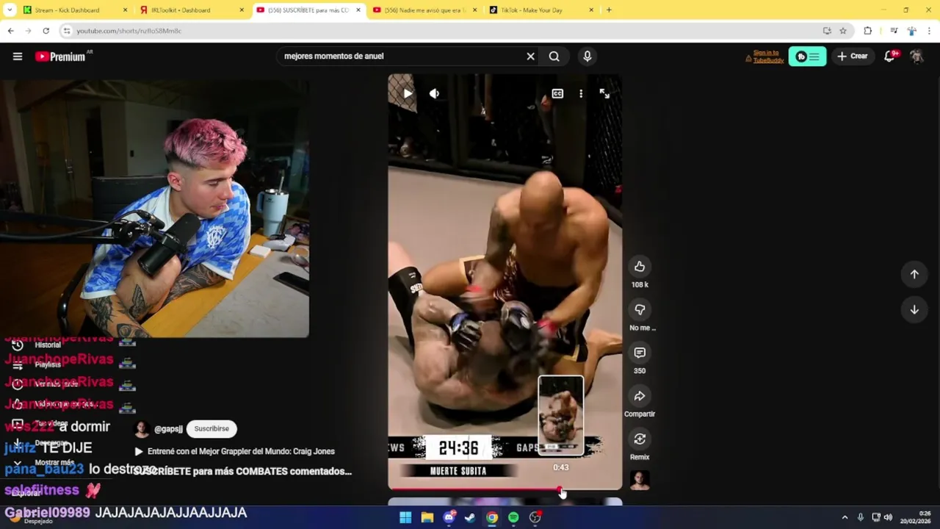The height and width of the screenshot is (529, 940).
Task: Open Chrome extensions puzzle menu
Action: (868, 31)
